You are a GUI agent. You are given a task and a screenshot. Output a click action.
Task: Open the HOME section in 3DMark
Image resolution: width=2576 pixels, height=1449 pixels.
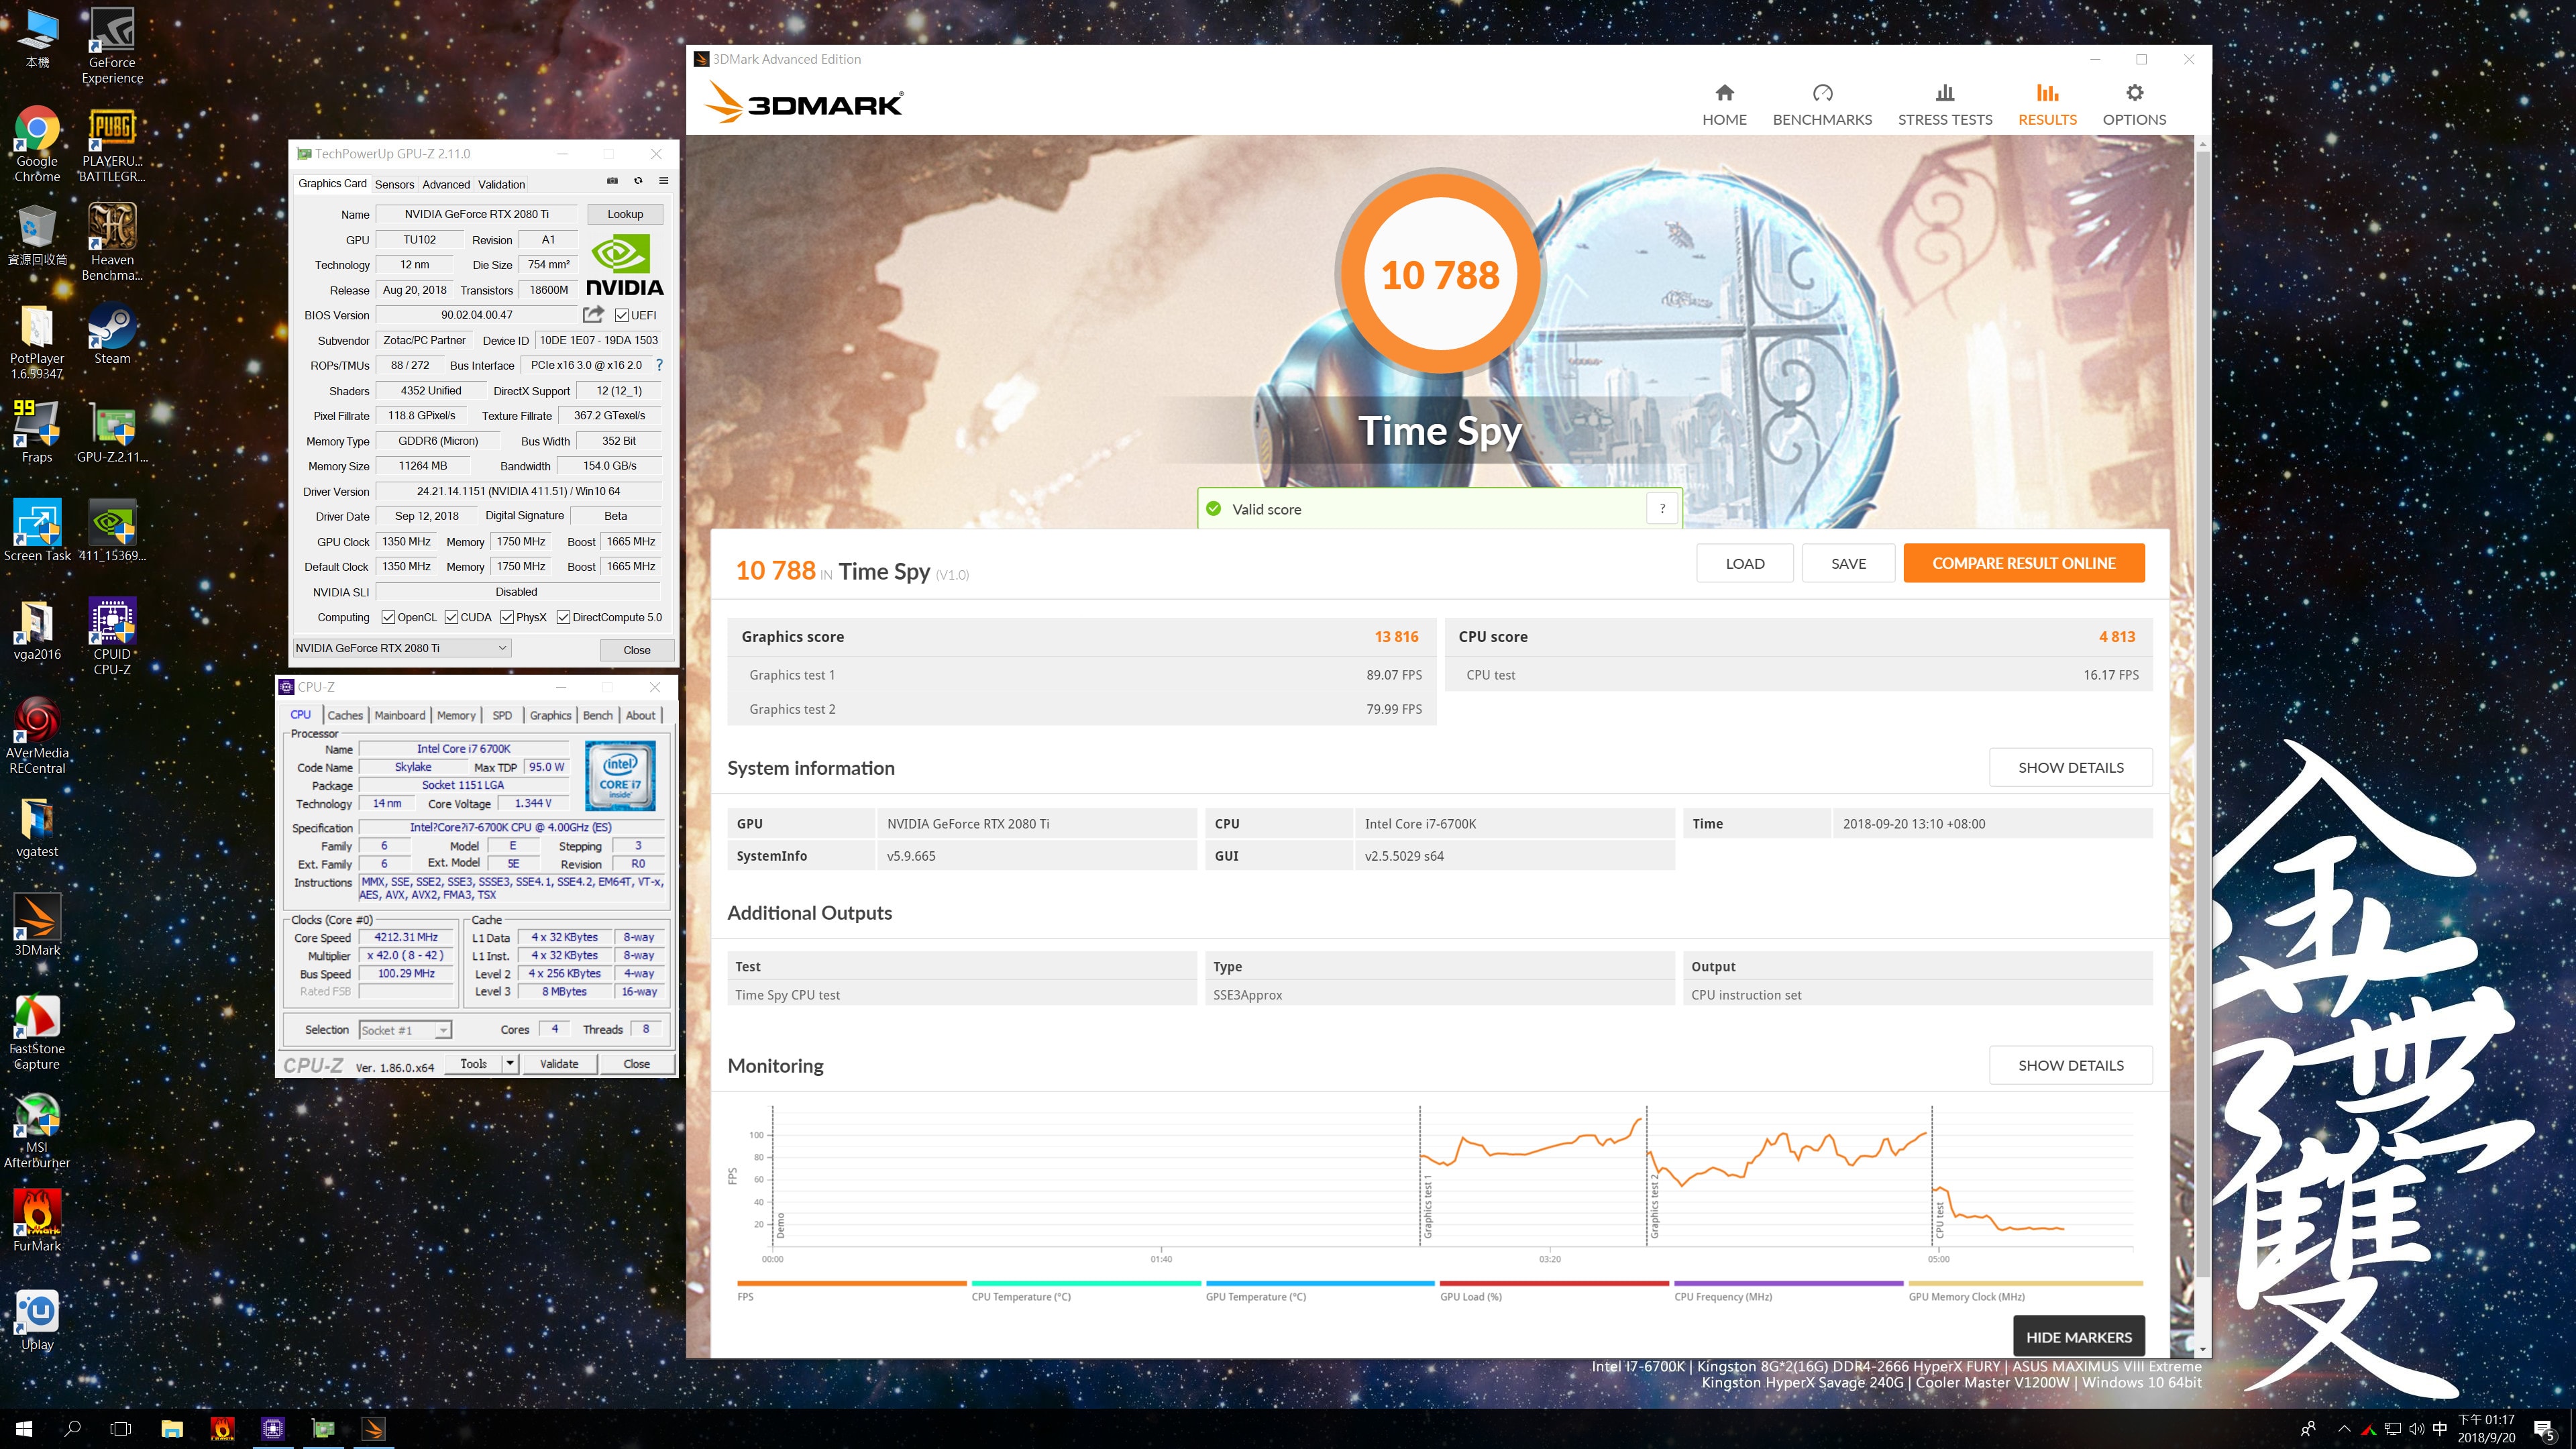tap(1724, 105)
